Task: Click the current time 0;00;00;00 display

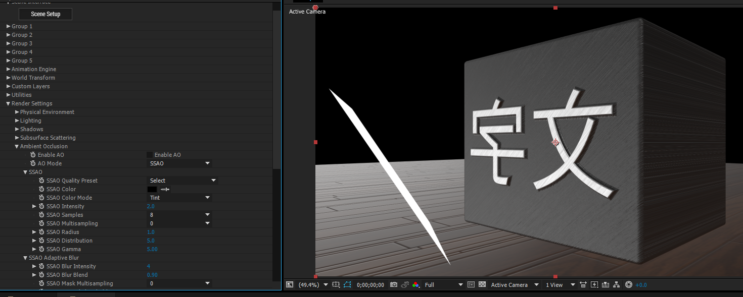Action: [x=370, y=285]
